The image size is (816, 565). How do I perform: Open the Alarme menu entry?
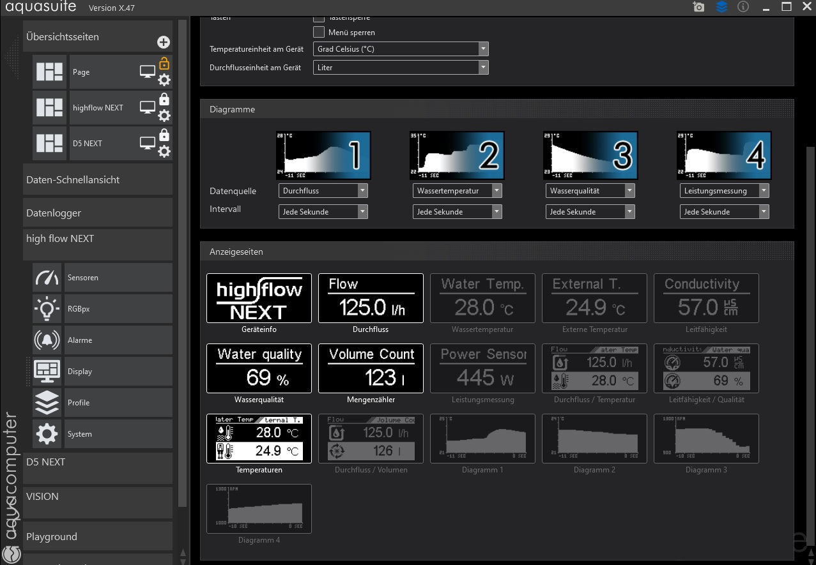click(x=118, y=340)
